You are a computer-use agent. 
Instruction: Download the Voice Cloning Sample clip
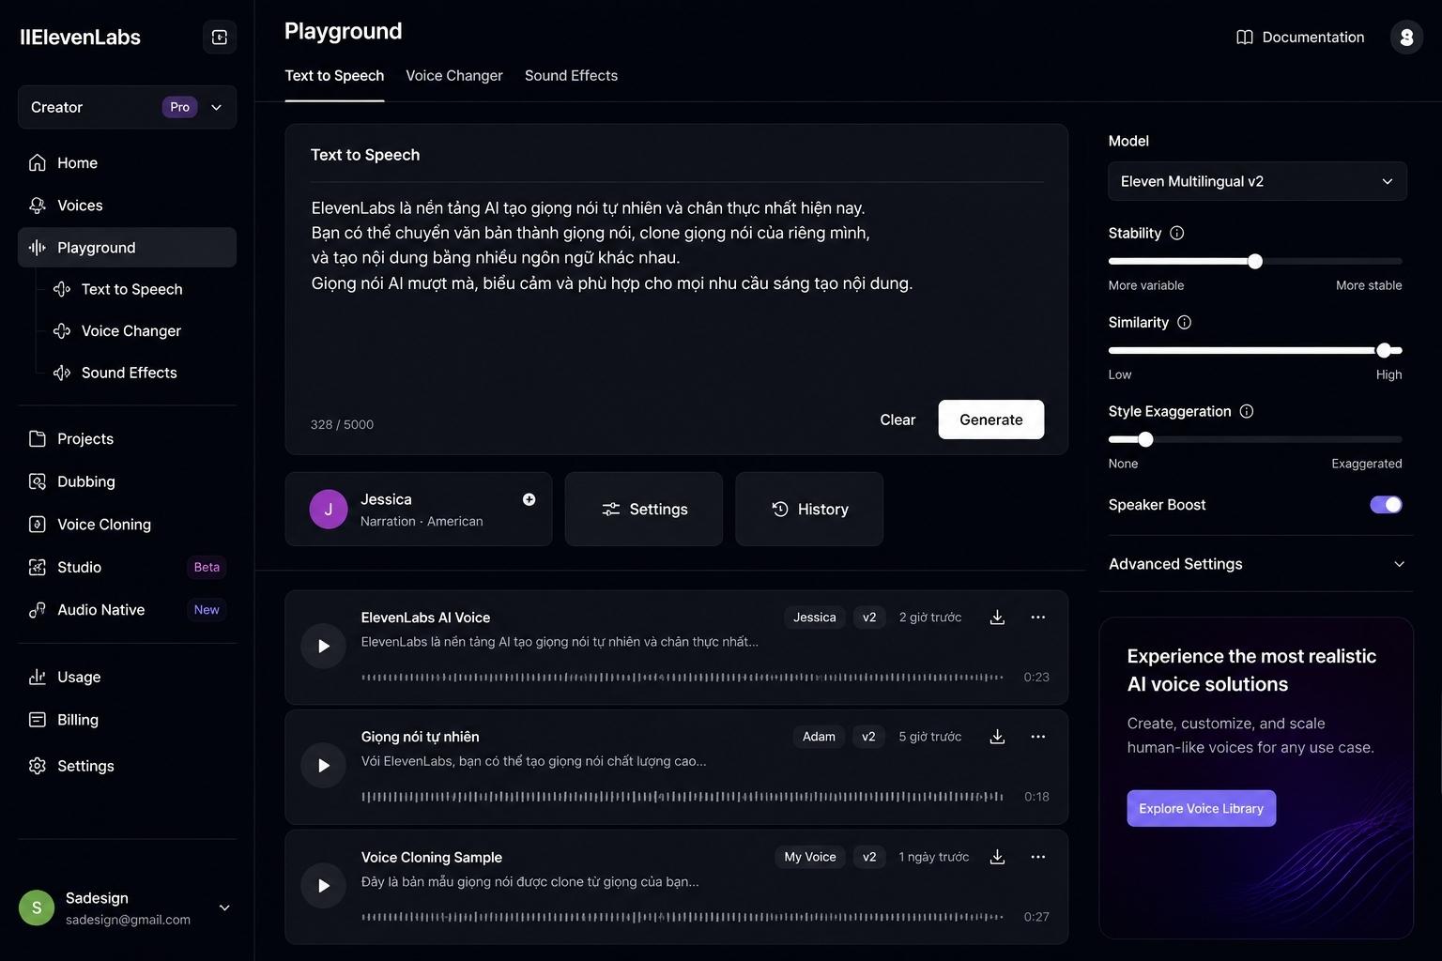click(x=997, y=857)
